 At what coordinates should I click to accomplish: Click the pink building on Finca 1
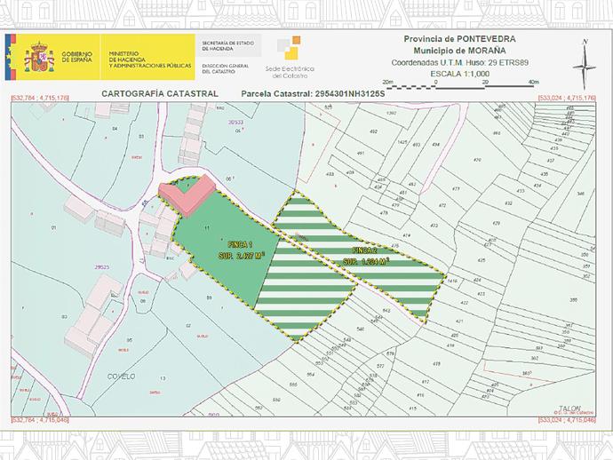tap(186, 194)
